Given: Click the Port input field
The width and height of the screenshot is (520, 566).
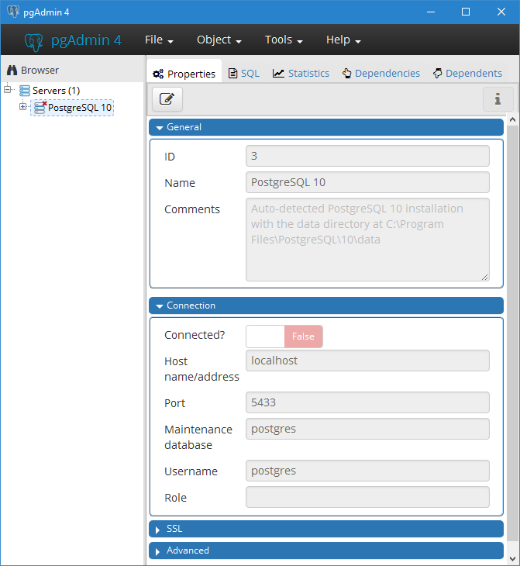Looking at the screenshot, I should tap(367, 402).
